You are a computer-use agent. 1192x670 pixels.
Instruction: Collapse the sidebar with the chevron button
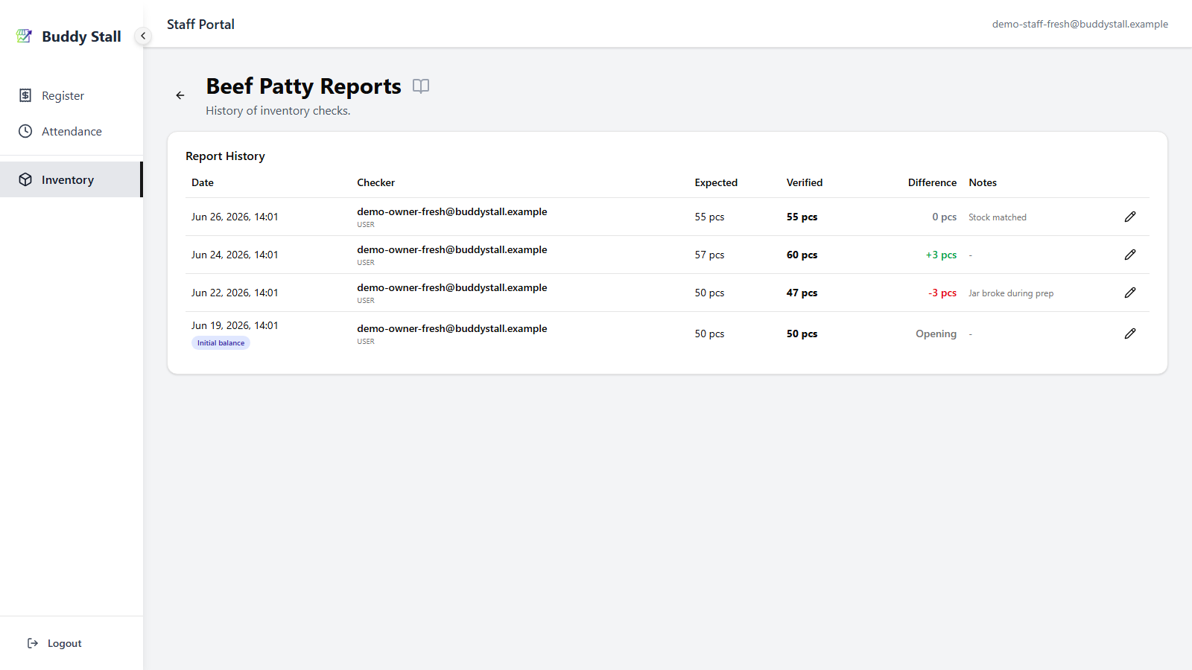(143, 36)
